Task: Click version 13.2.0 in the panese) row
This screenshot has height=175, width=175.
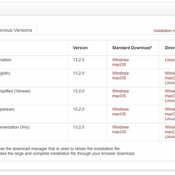Action: [x=79, y=109]
